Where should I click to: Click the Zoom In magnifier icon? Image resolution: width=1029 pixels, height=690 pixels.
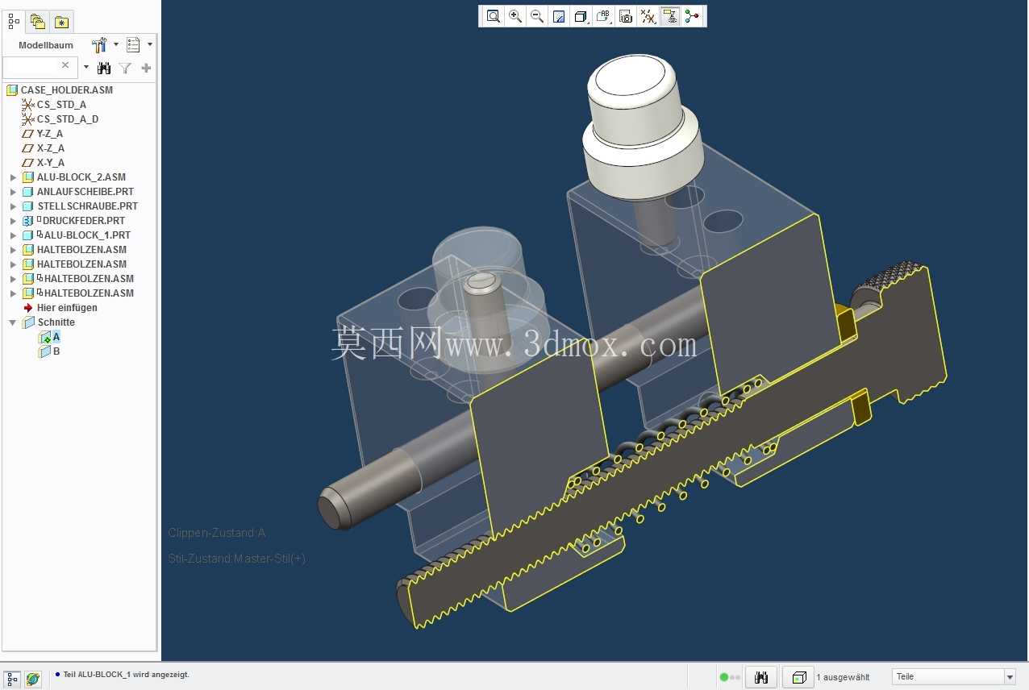(515, 16)
